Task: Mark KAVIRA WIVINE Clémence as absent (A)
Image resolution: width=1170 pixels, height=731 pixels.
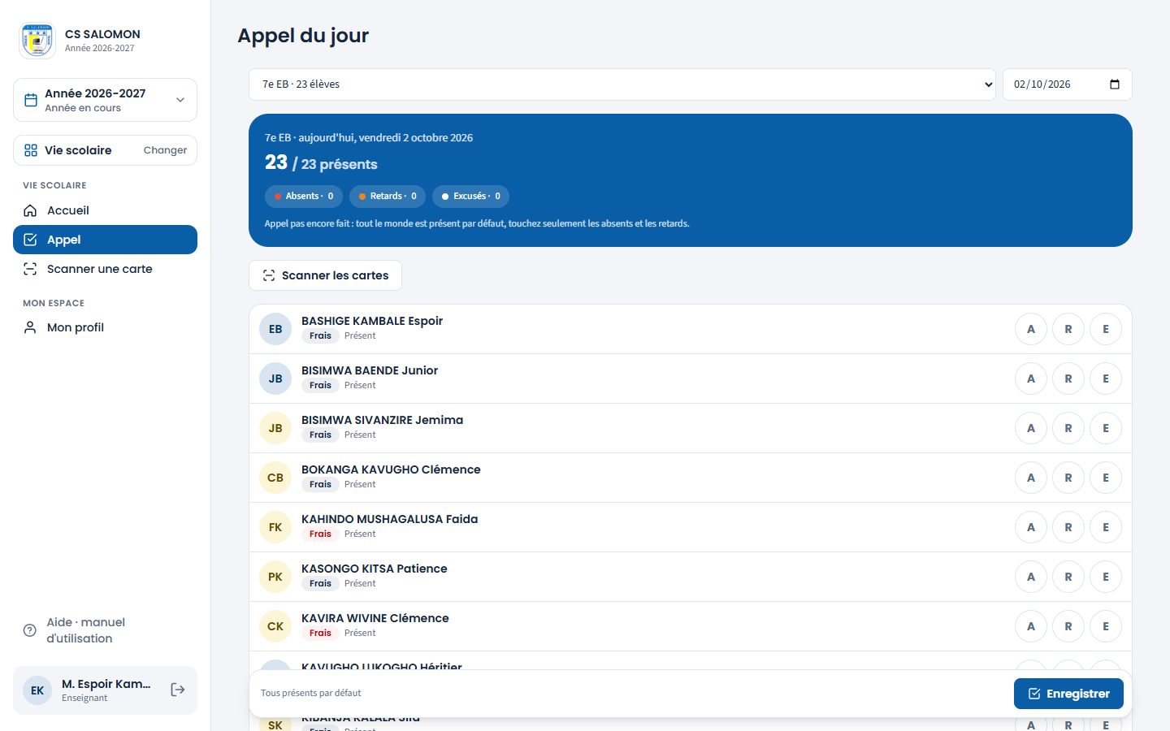Action: (x=1031, y=626)
